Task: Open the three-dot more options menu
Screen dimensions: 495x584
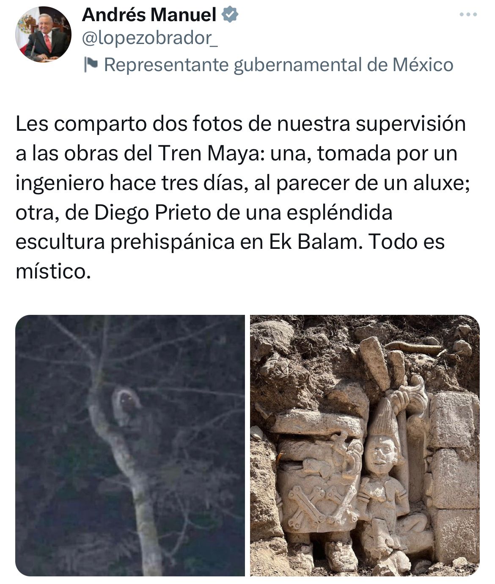Action: [x=468, y=15]
